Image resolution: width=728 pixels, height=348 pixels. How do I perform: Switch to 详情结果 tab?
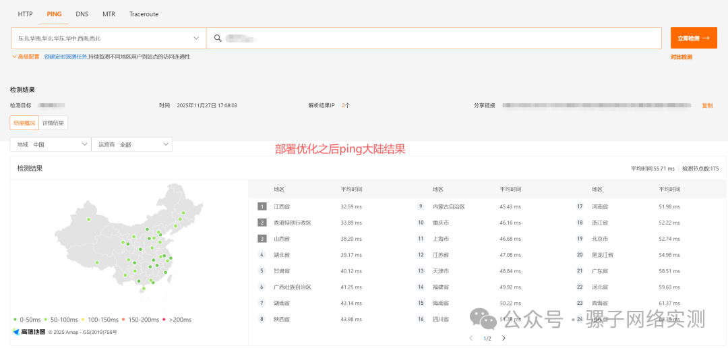(x=53, y=123)
